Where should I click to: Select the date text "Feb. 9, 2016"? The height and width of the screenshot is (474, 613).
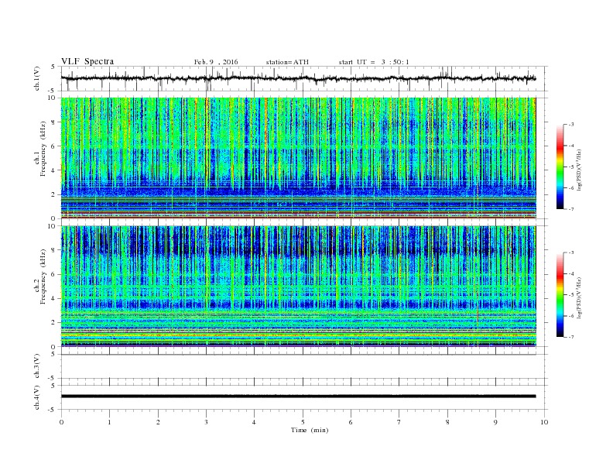(216, 62)
